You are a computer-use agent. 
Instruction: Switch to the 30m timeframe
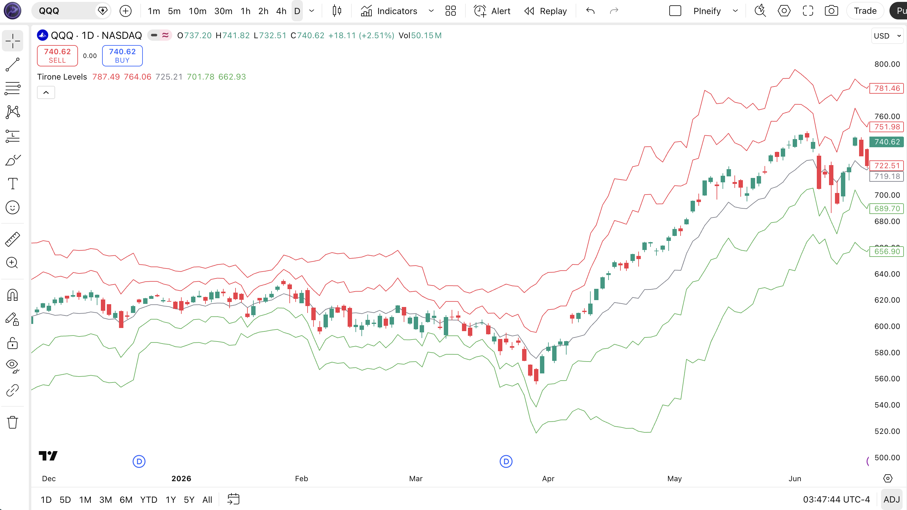[x=223, y=11]
